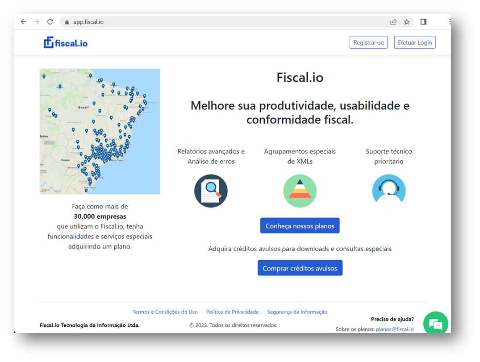Click the Brazil map with location pins
Image resolution: width=480 pixels, height=362 pixels.
(100, 131)
